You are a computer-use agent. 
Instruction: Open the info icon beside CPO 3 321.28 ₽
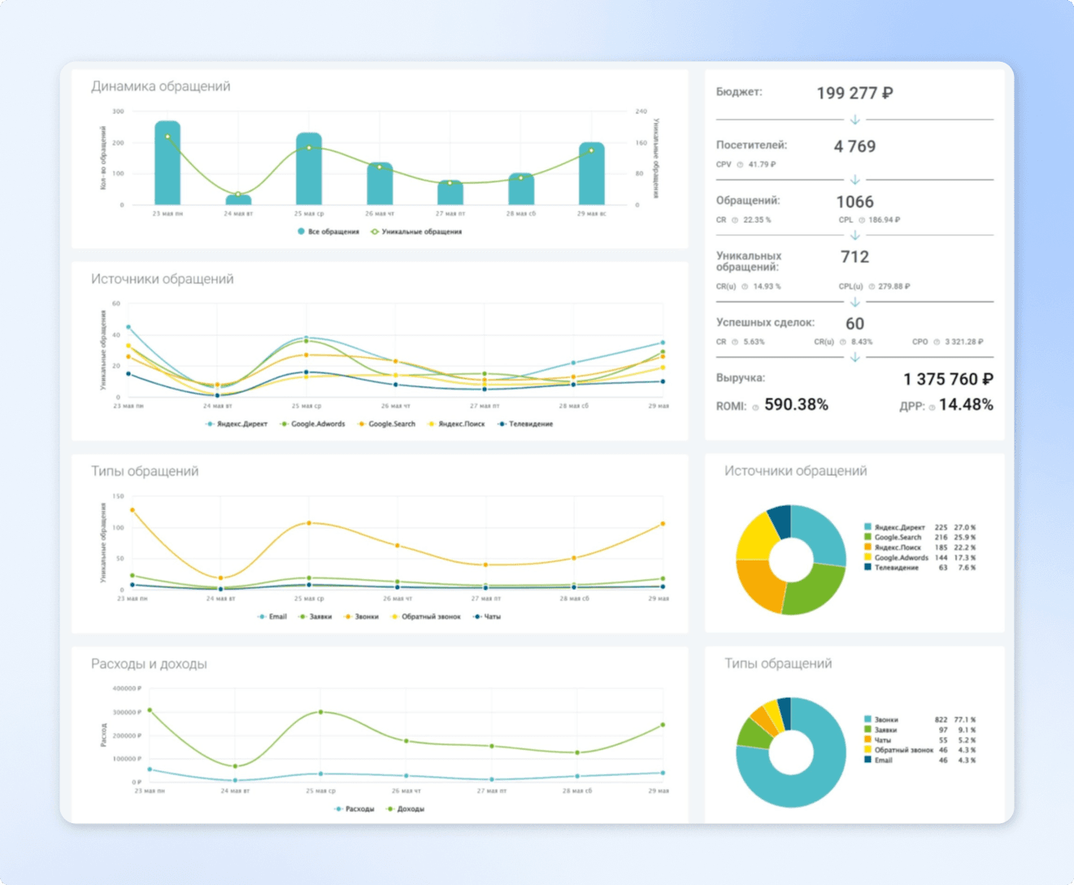coord(937,342)
